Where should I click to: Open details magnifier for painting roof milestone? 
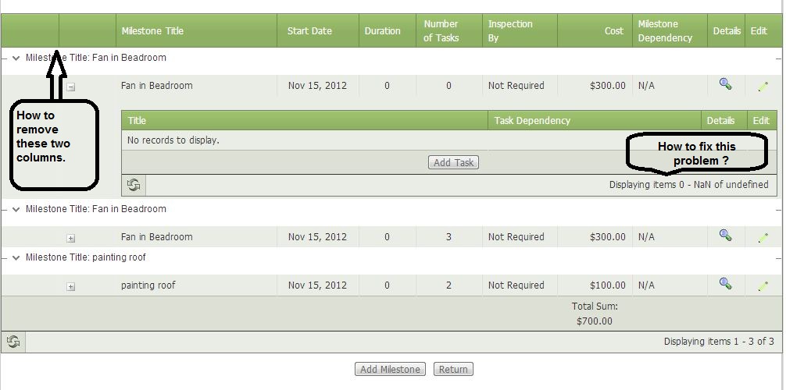(x=725, y=284)
